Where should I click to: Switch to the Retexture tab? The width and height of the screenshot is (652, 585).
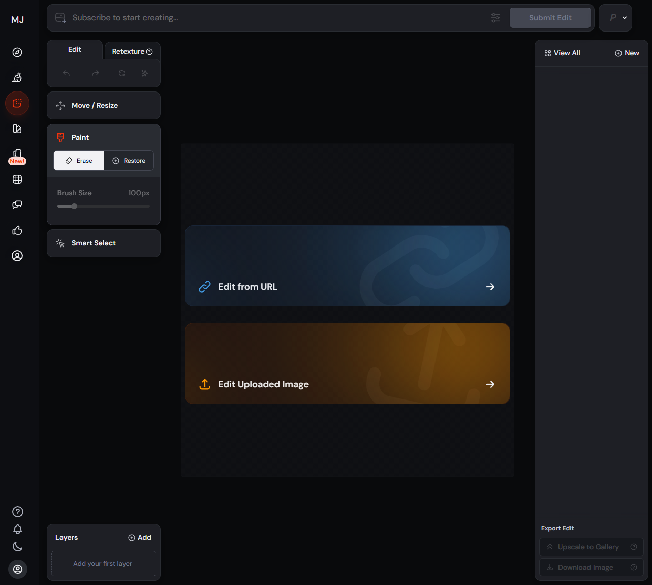coord(129,51)
